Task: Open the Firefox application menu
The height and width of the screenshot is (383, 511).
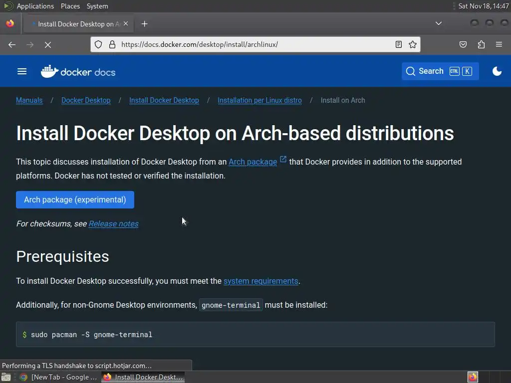Action: (x=499, y=44)
